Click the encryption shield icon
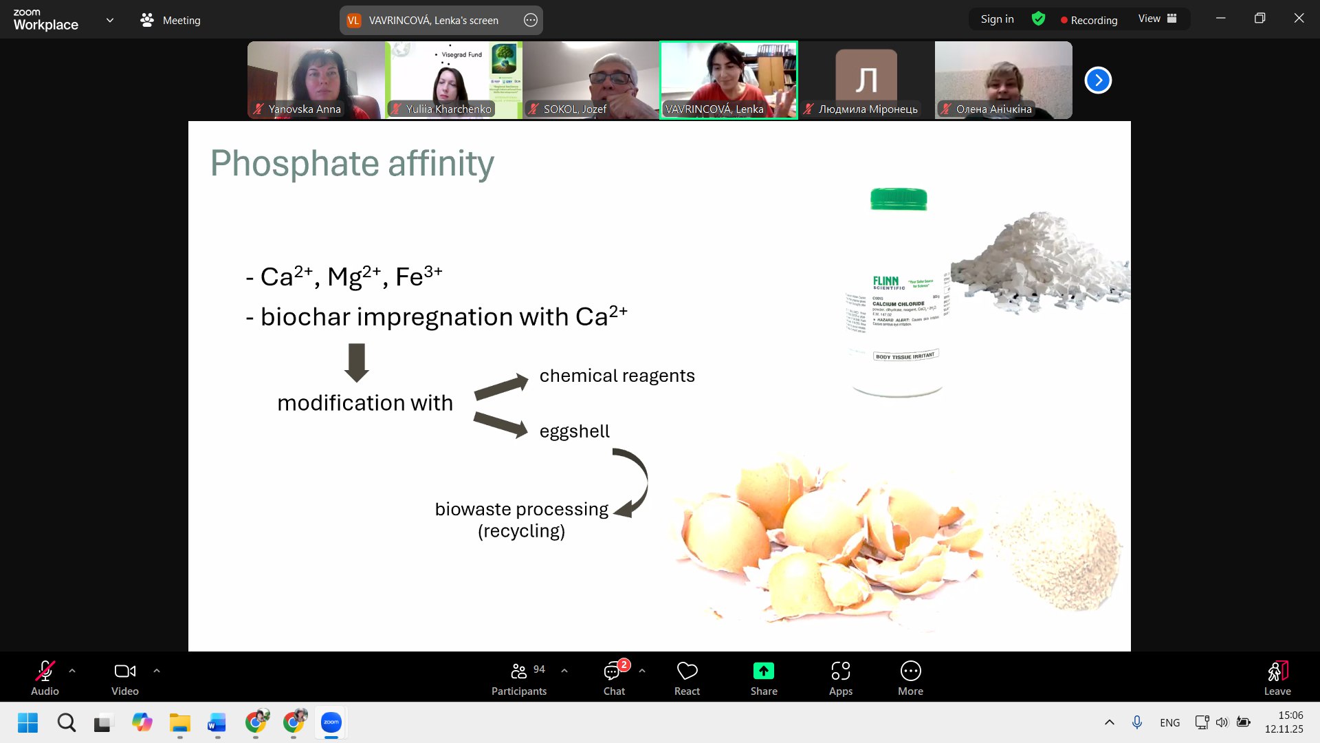The height and width of the screenshot is (743, 1320). click(x=1038, y=19)
